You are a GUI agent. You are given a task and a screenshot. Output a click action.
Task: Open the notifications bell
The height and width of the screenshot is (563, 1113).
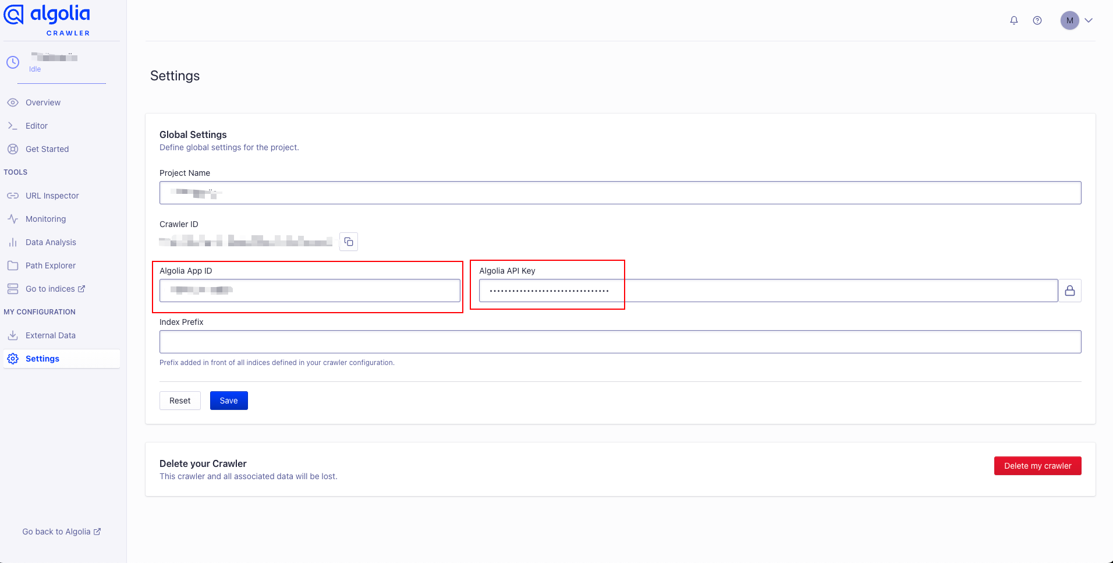pos(1014,20)
